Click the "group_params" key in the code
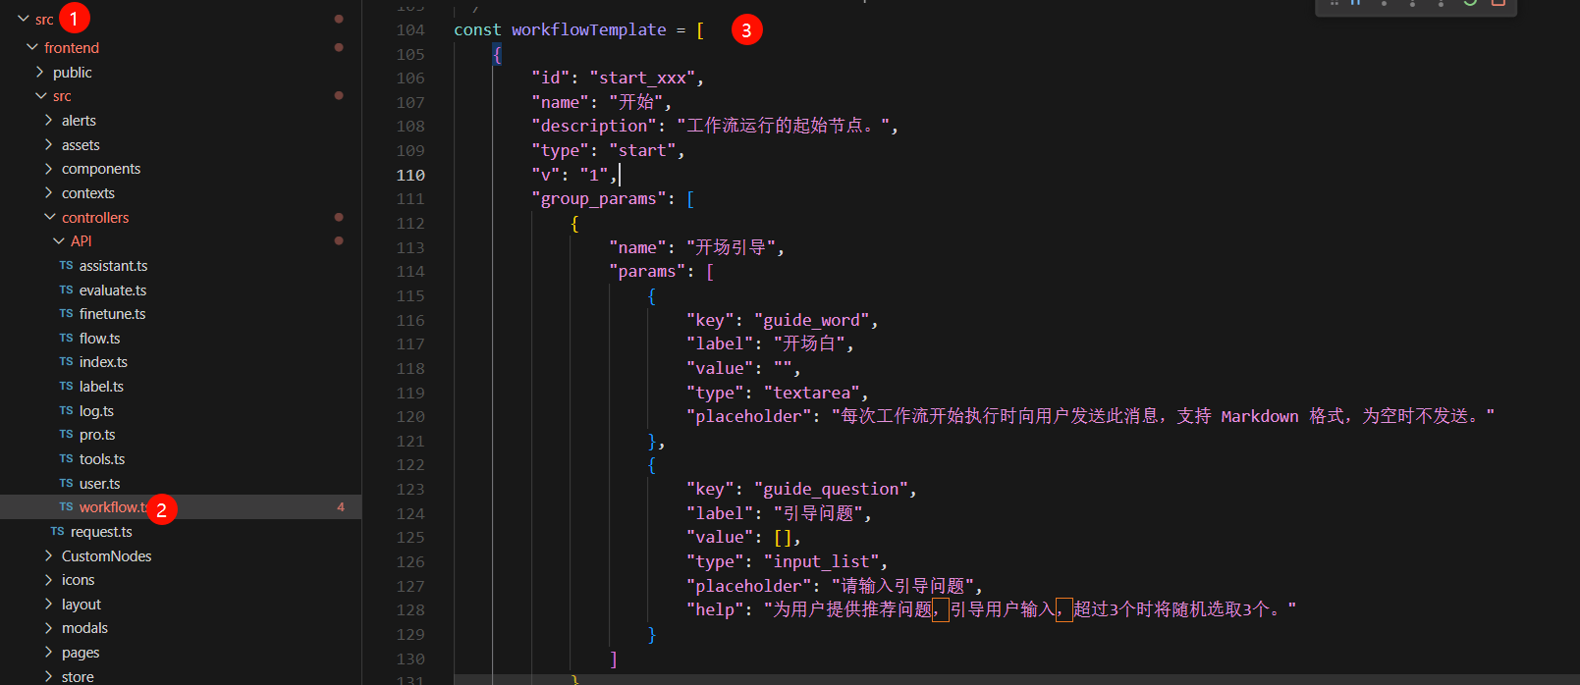1580x685 pixels. coord(599,199)
